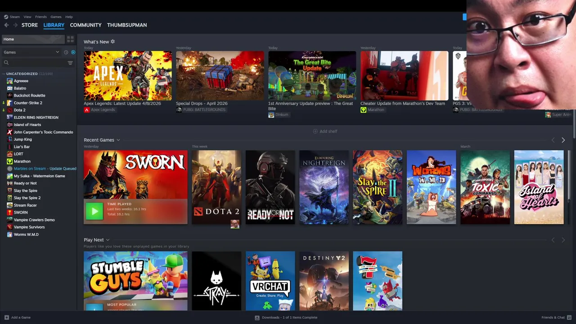Open Ready or Not in the sidebar list
This screenshot has height=324, width=576.
point(25,183)
